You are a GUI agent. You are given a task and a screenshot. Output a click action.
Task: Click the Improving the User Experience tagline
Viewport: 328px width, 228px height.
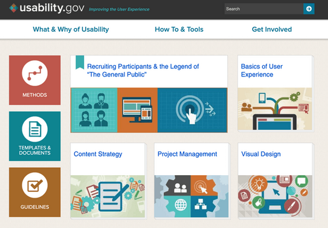[119, 9]
